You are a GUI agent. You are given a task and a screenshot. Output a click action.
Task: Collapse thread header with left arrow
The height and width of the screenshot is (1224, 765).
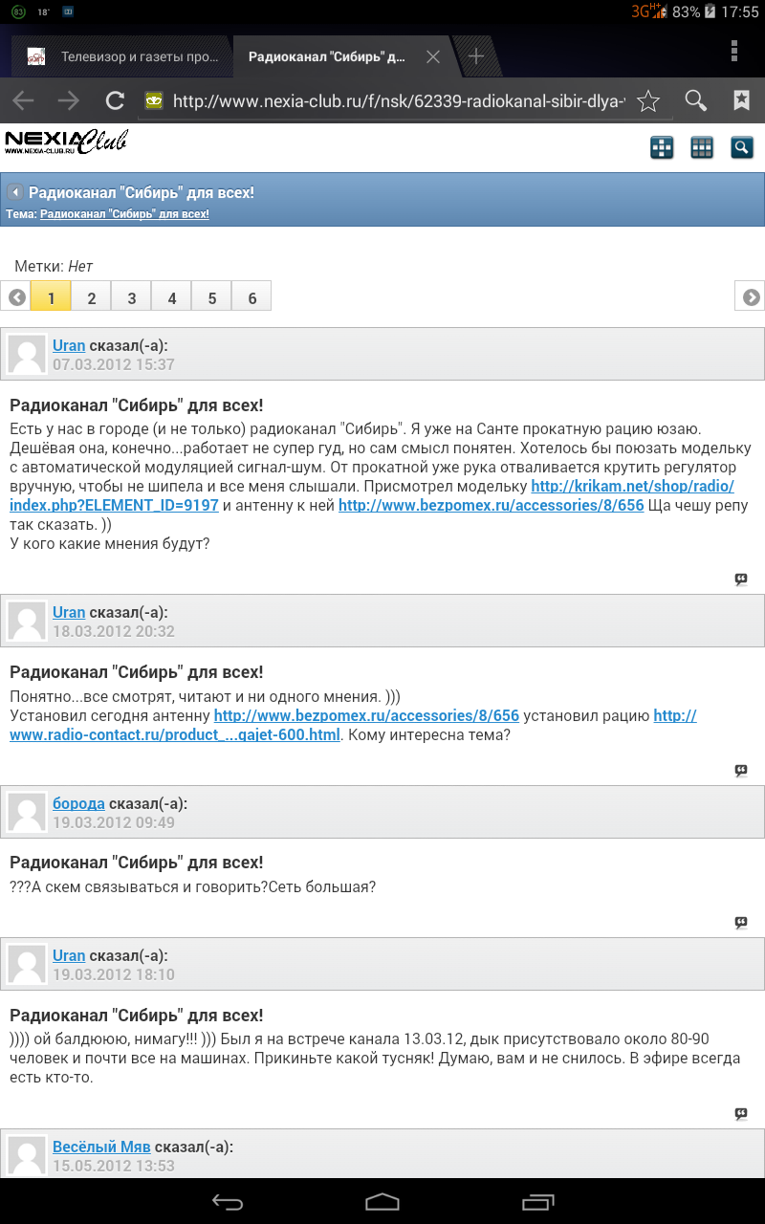[x=15, y=193]
